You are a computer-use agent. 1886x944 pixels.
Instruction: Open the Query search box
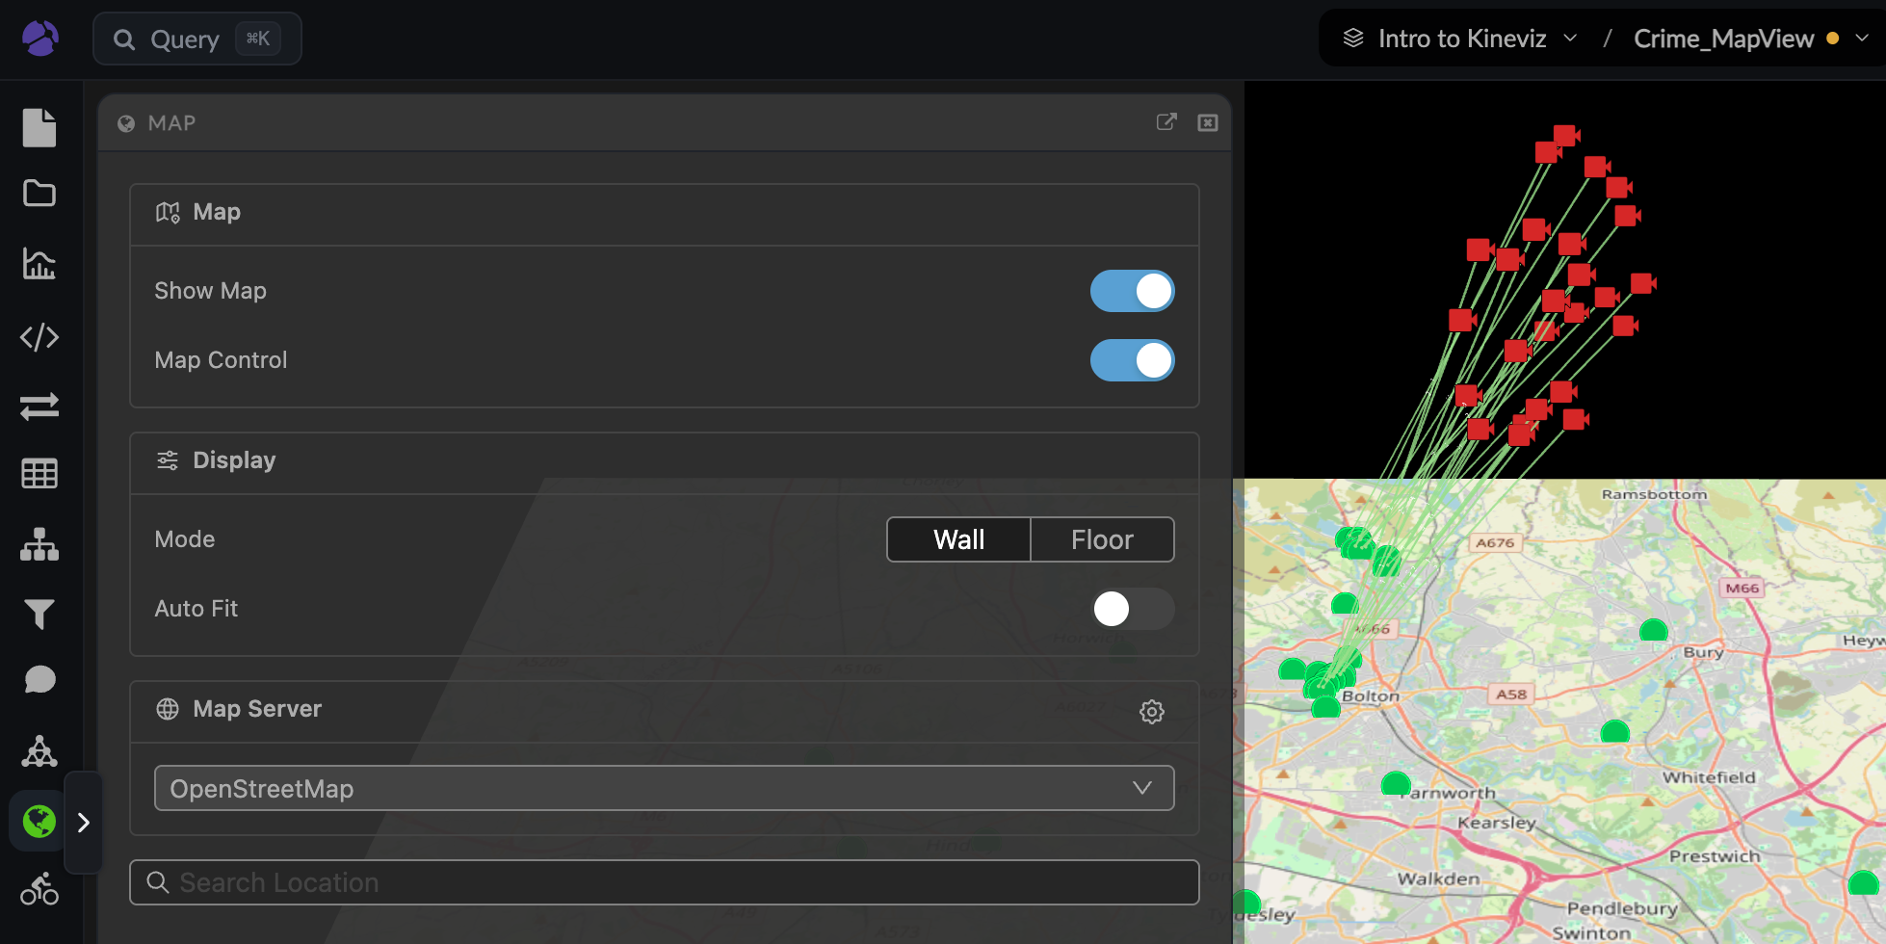pos(197,39)
